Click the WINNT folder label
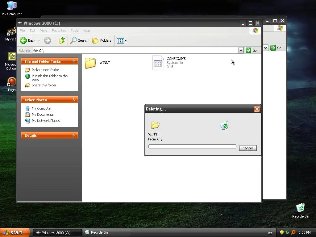 point(105,63)
